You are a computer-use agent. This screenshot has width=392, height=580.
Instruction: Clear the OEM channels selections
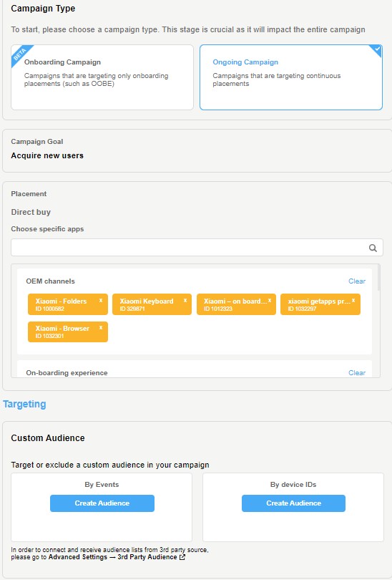(357, 281)
